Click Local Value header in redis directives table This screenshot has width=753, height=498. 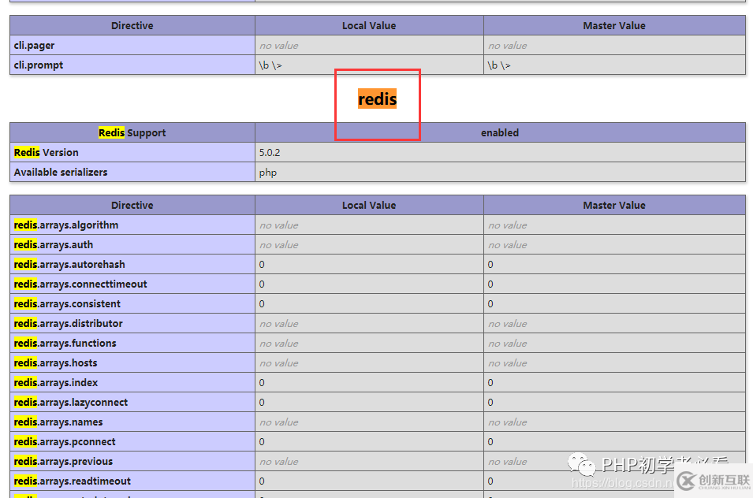click(369, 205)
